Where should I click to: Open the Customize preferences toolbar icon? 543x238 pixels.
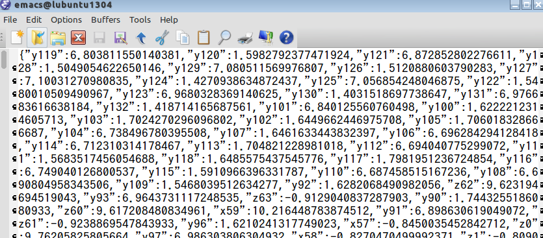click(x=265, y=38)
